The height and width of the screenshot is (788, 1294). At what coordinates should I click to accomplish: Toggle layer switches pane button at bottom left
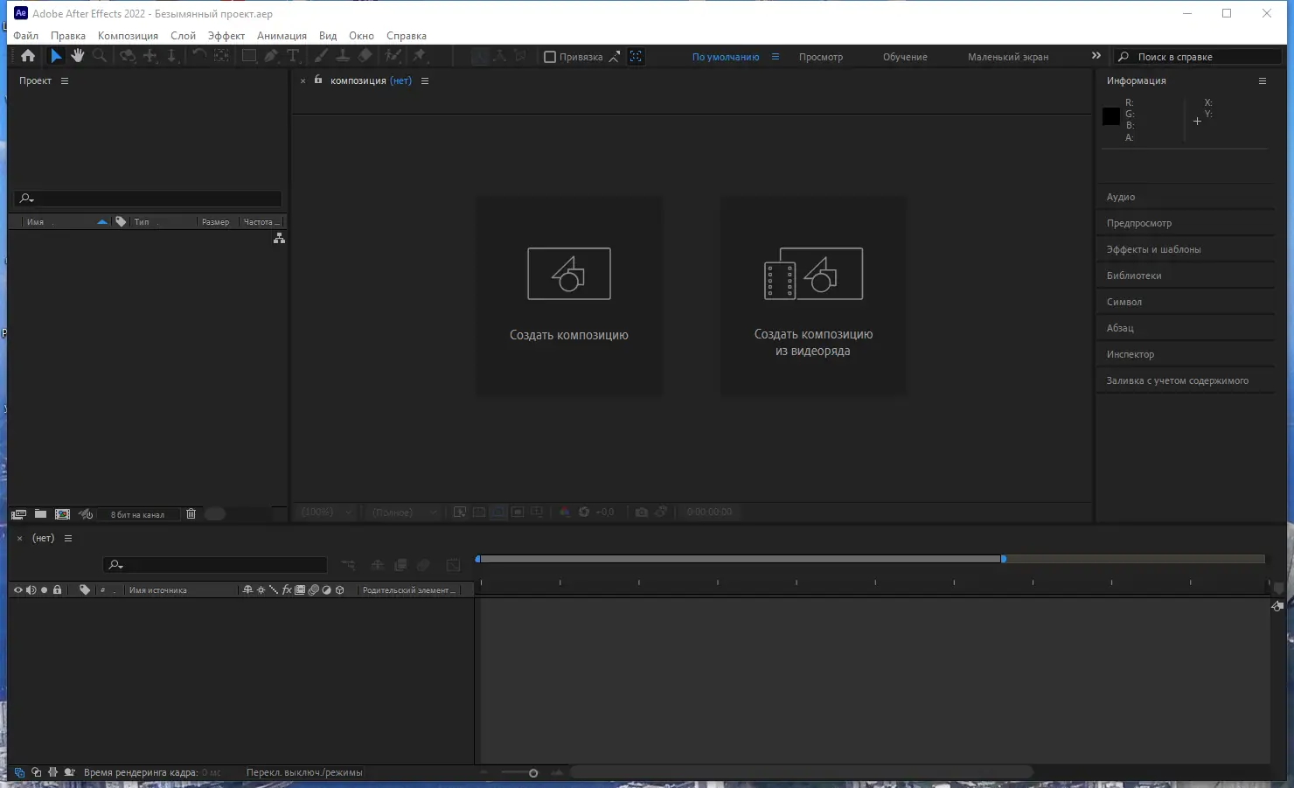point(19,773)
